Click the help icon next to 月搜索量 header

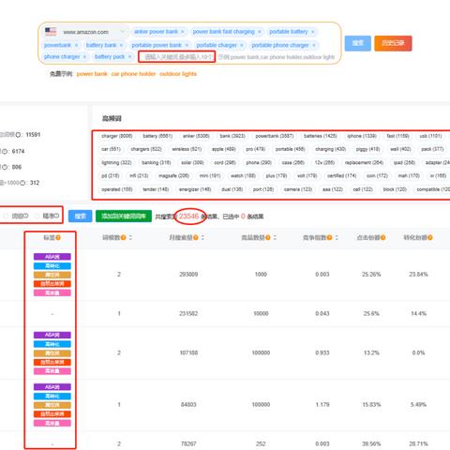(x=196, y=238)
